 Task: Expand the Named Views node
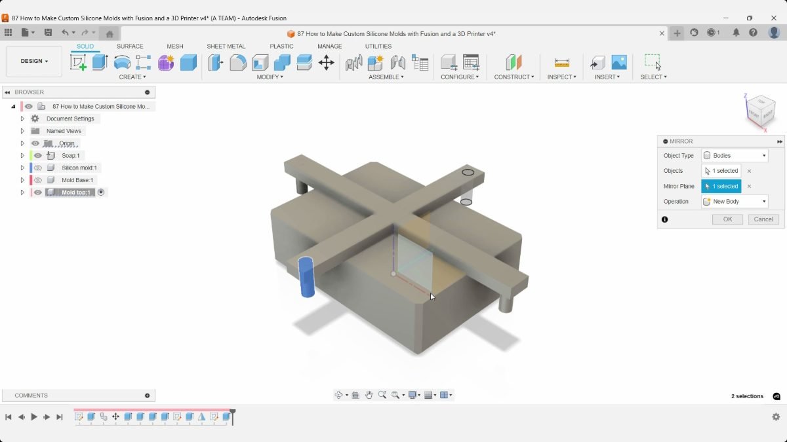click(22, 131)
